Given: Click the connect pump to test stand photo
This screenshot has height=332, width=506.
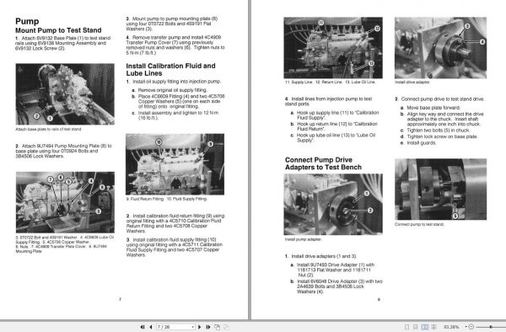Looking at the screenshot, I should (x=440, y=190).
